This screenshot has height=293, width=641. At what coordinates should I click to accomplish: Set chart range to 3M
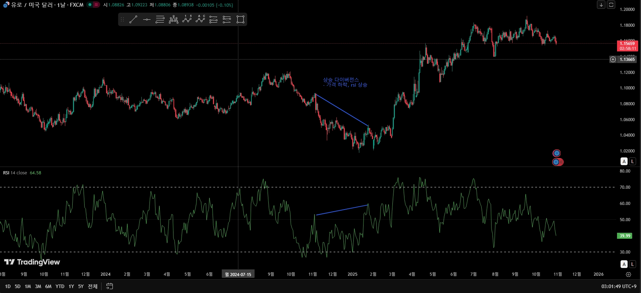click(38, 286)
